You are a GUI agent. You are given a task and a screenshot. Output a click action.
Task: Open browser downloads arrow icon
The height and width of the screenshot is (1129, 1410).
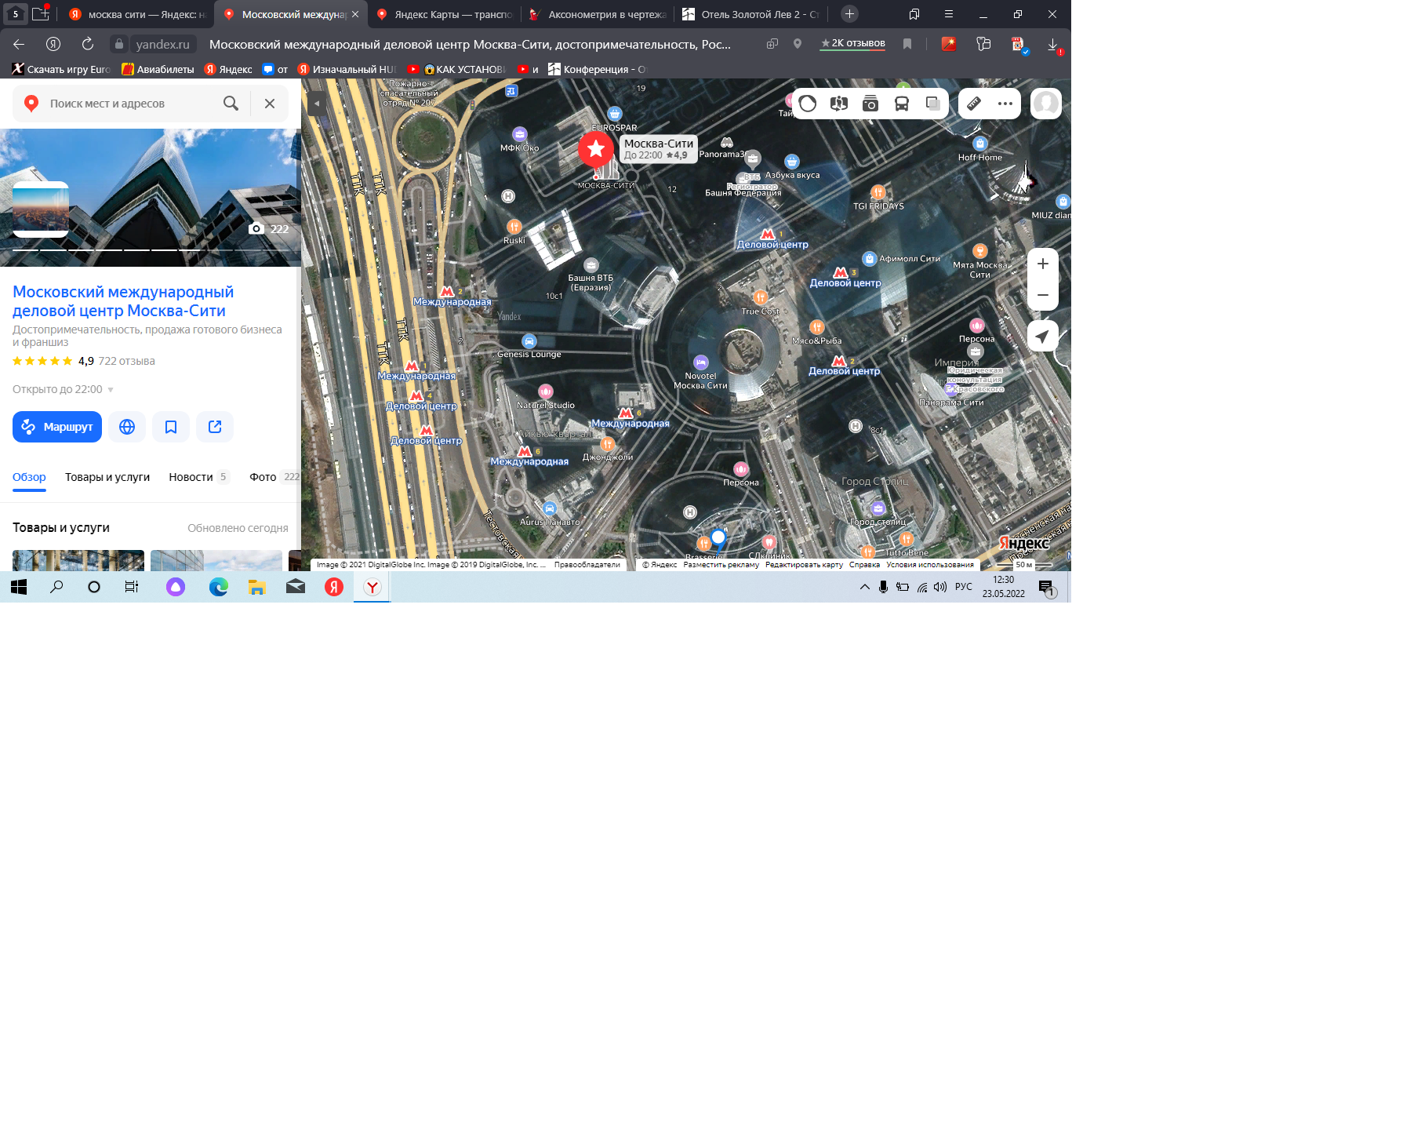tap(1053, 45)
